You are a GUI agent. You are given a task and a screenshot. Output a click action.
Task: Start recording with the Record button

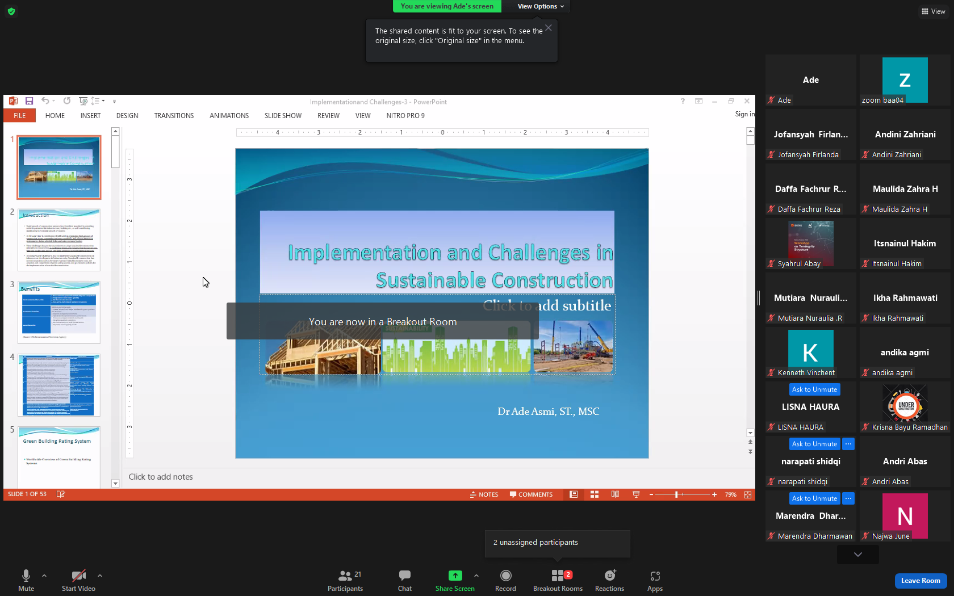click(x=505, y=580)
